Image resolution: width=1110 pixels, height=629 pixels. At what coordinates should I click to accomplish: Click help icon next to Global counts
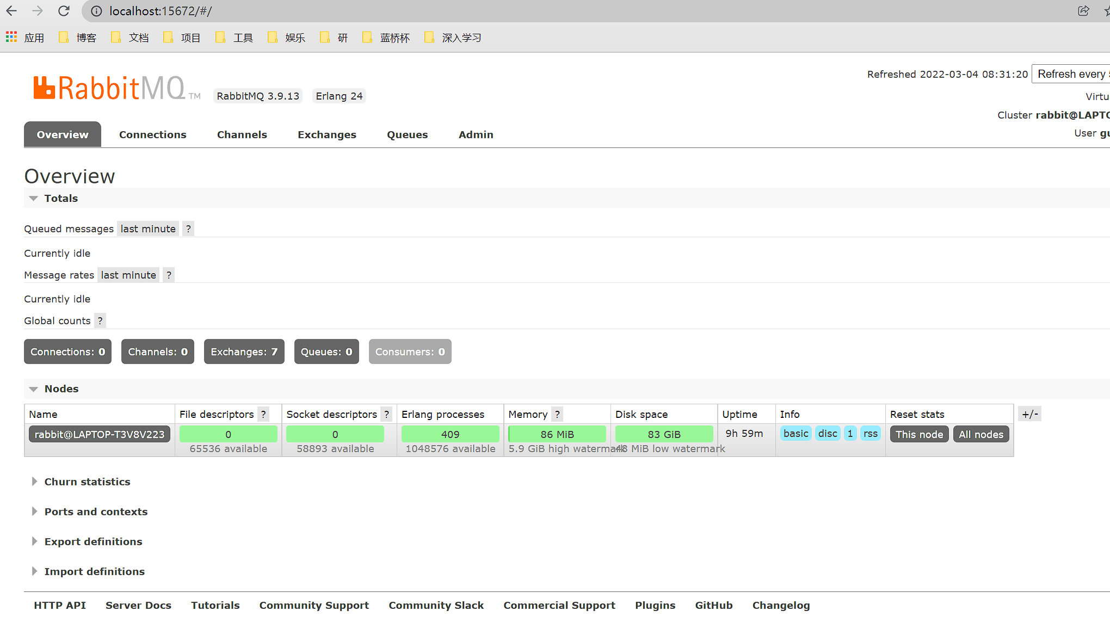point(100,320)
